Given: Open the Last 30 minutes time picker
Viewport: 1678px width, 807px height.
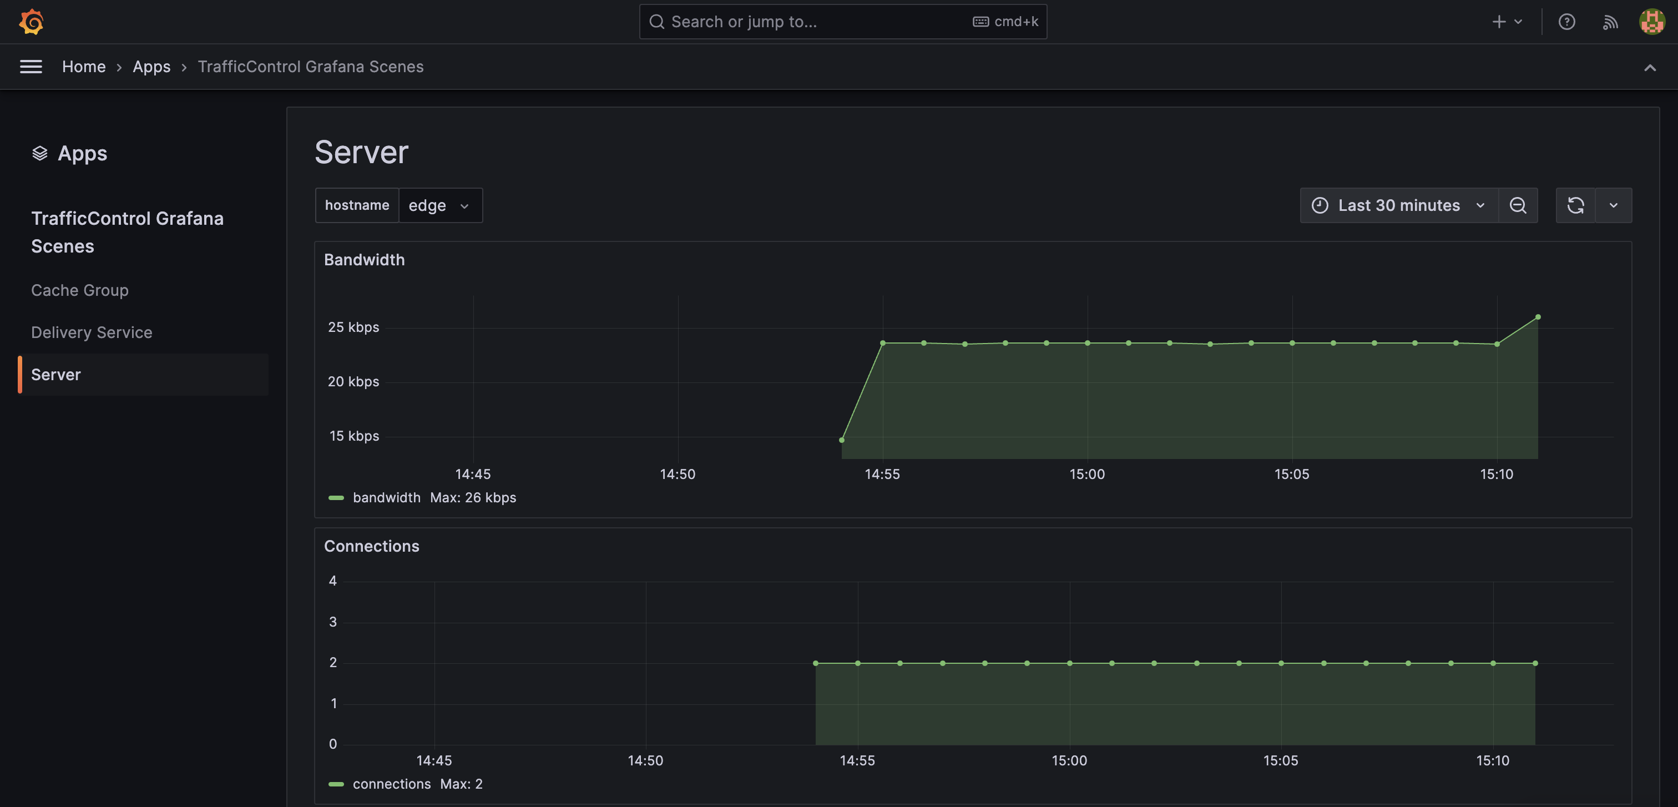Looking at the screenshot, I should click(1399, 205).
